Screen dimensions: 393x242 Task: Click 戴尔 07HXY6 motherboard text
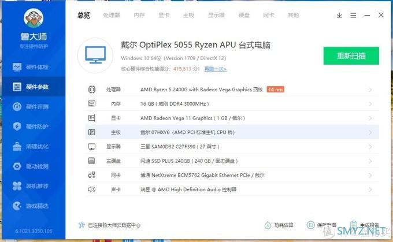[187, 132]
